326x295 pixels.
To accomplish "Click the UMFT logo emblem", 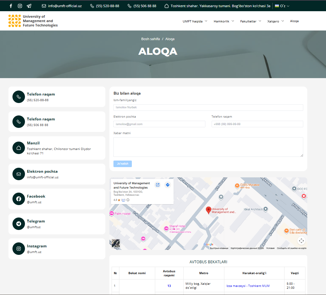I will (x=15, y=21).
